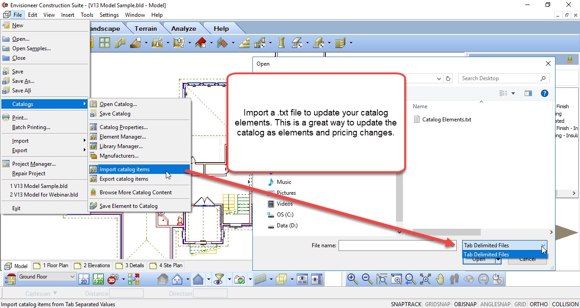Click the Zoom Previous icon
Viewport: 580px width, 308px height.
(411, 279)
